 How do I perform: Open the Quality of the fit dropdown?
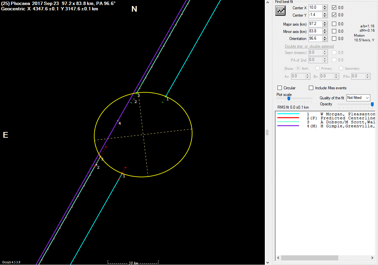[358, 98]
